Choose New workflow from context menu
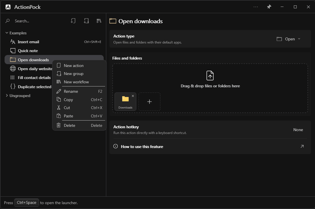The width and height of the screenshot is (315, 209). 79,82
